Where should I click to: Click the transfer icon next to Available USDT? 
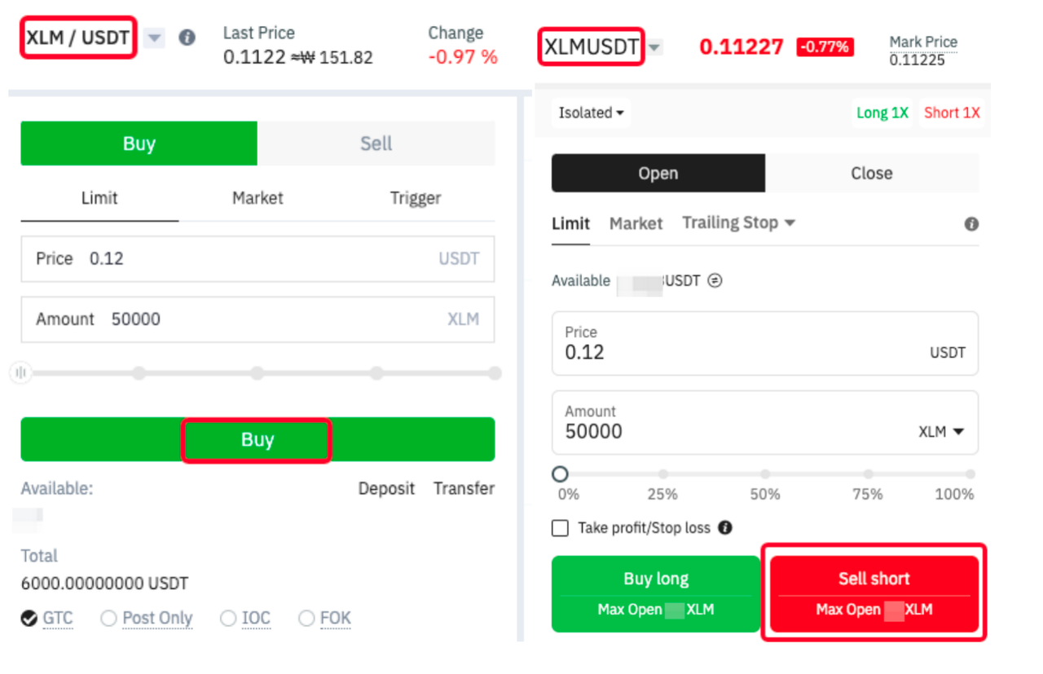tap(715, 281)
